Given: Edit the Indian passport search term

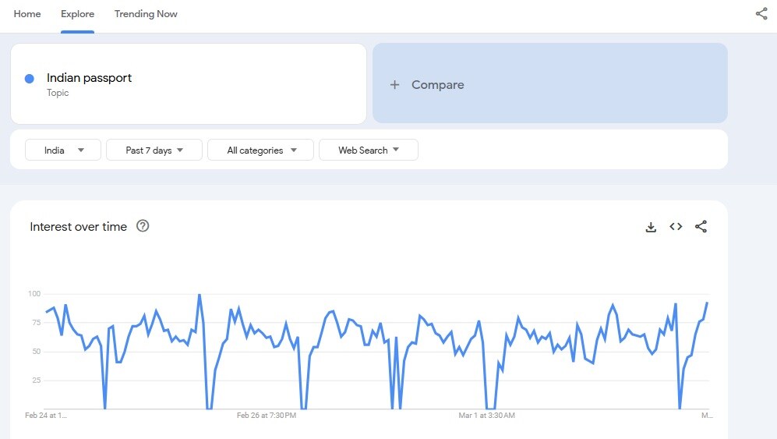Looking at the screenshot, I should (89, 78).
